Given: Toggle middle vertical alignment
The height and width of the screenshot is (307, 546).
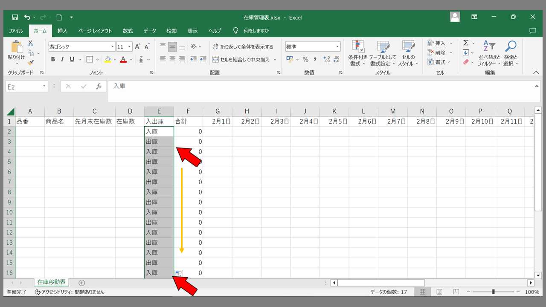Looking at the screenshot, I should (172, 47).
